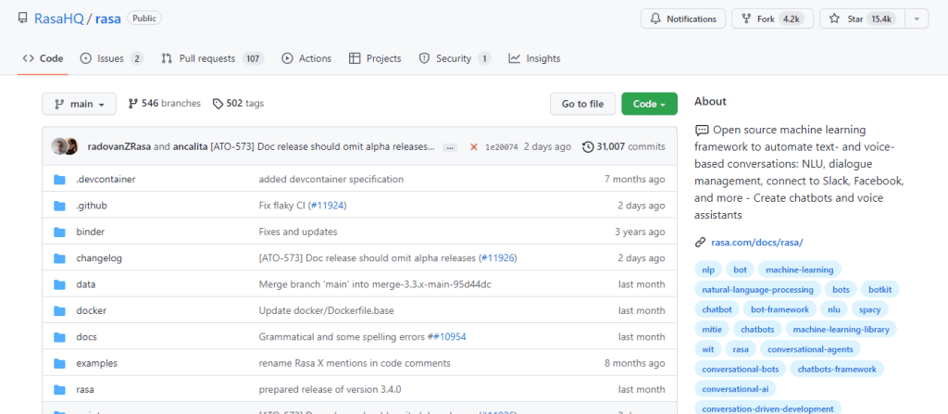Image resolution: width=948 pixels, height=414 pixels.
Task: Open 'Update docker/Dockerfile.base' commit message
Action: [x=325, y=310]
